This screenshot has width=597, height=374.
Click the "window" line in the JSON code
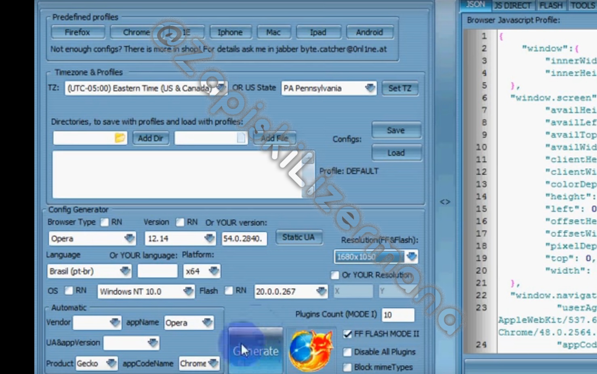(550, 48)
